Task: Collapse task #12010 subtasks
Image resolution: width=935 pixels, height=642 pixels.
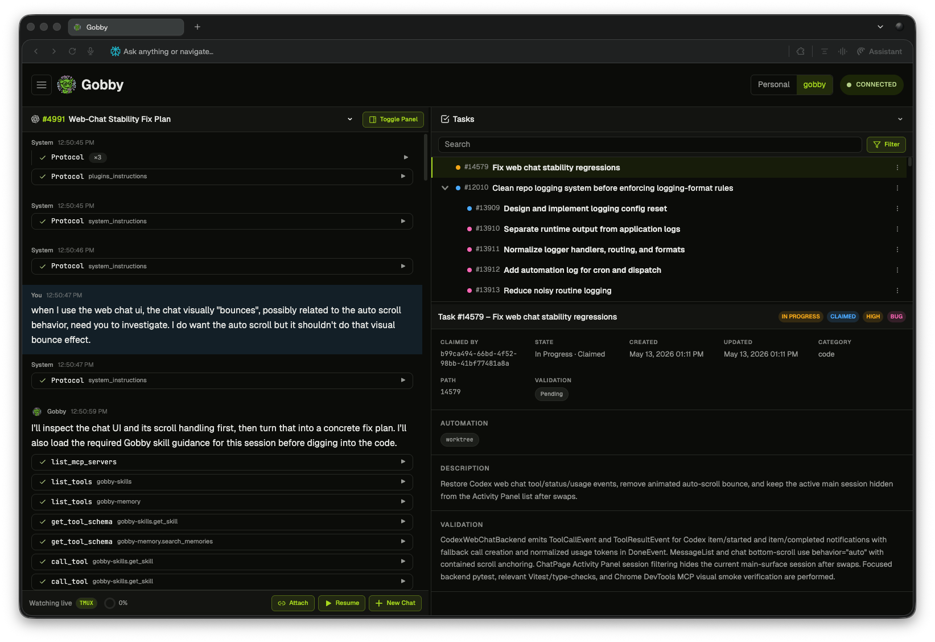Action: [x=445, y=188]
